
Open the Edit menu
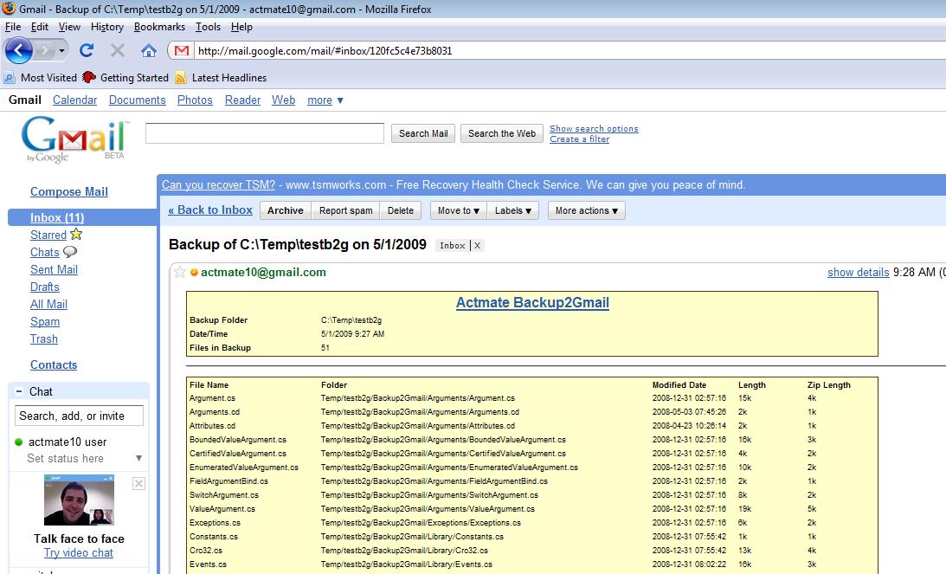click(x=40, y=27)
